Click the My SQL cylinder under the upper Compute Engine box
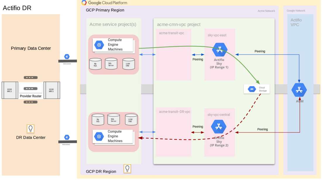The width and height of the screenshot is (322, 180). click(x=95, y=64)
